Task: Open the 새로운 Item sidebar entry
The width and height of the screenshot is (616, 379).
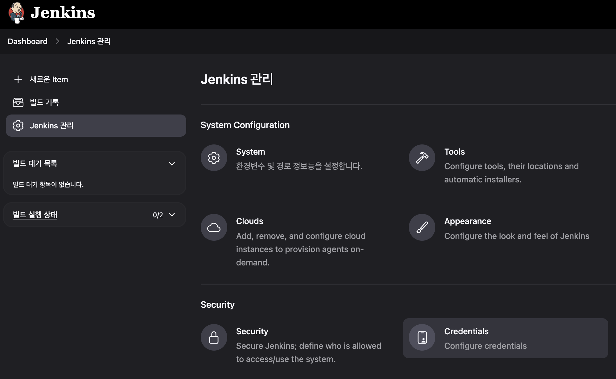Action: (49, 79)
